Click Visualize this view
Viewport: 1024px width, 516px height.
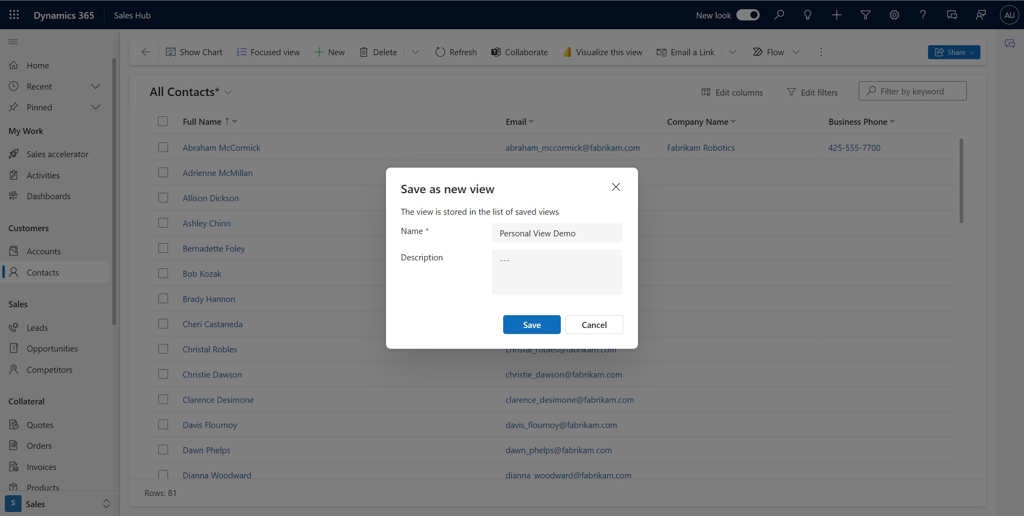[602, 52]
